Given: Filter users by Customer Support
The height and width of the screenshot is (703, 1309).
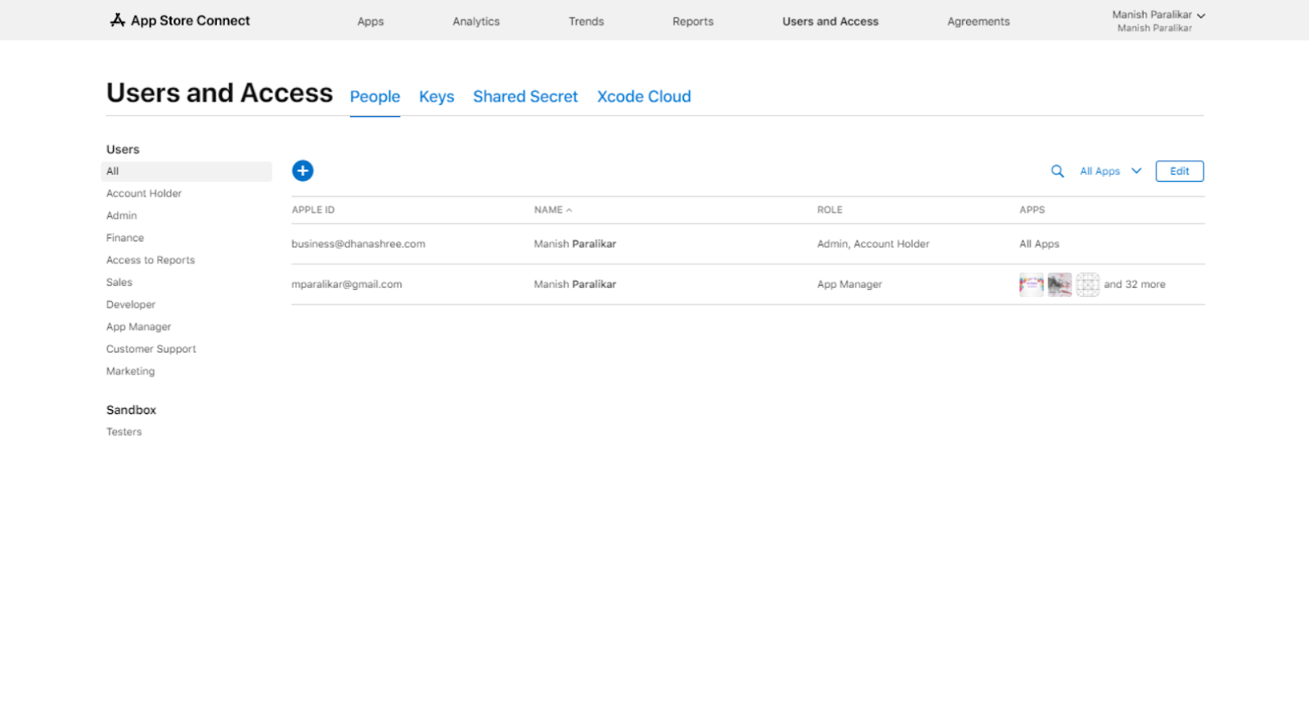Looking at the screenshot, I should click(151, 349).
